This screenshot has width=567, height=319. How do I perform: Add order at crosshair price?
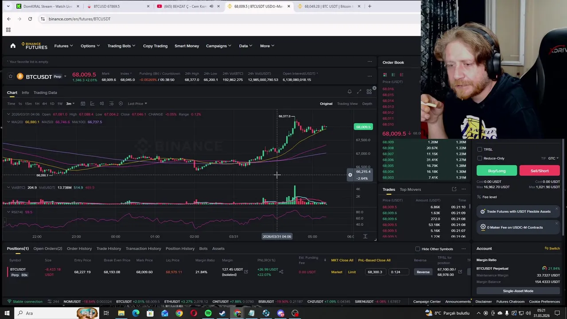coord(350,175)
